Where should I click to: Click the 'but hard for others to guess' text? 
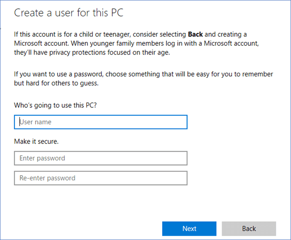(x=57, y=83)
